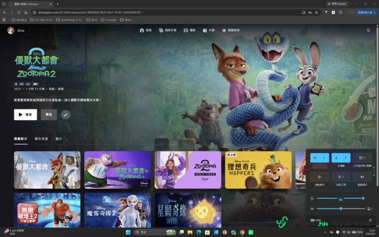Open Google Chrome from the taskbar

point(242,233)
